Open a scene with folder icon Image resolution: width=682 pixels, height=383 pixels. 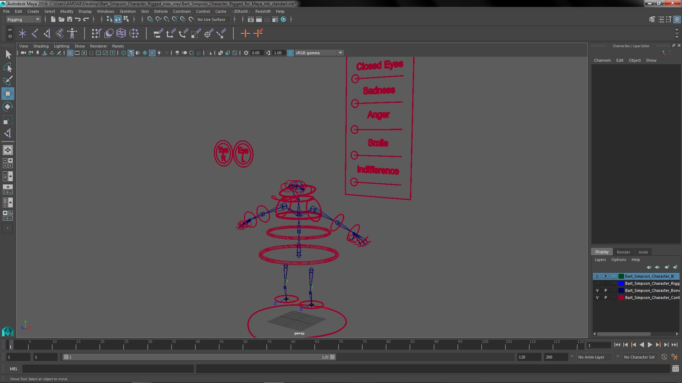point(61,19)
